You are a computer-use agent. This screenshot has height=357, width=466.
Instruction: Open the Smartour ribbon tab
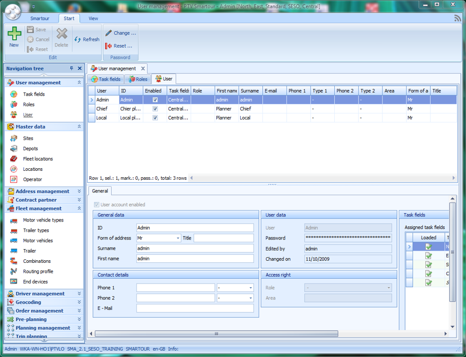pyautogui.click(x=40, y=19)
